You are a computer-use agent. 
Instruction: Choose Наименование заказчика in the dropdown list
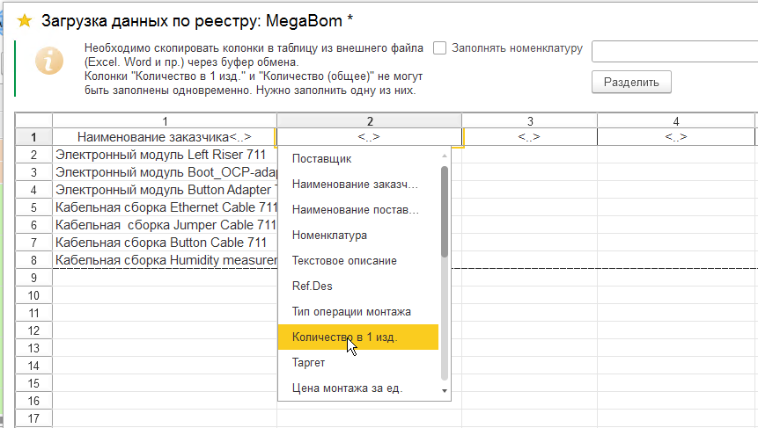355,185
